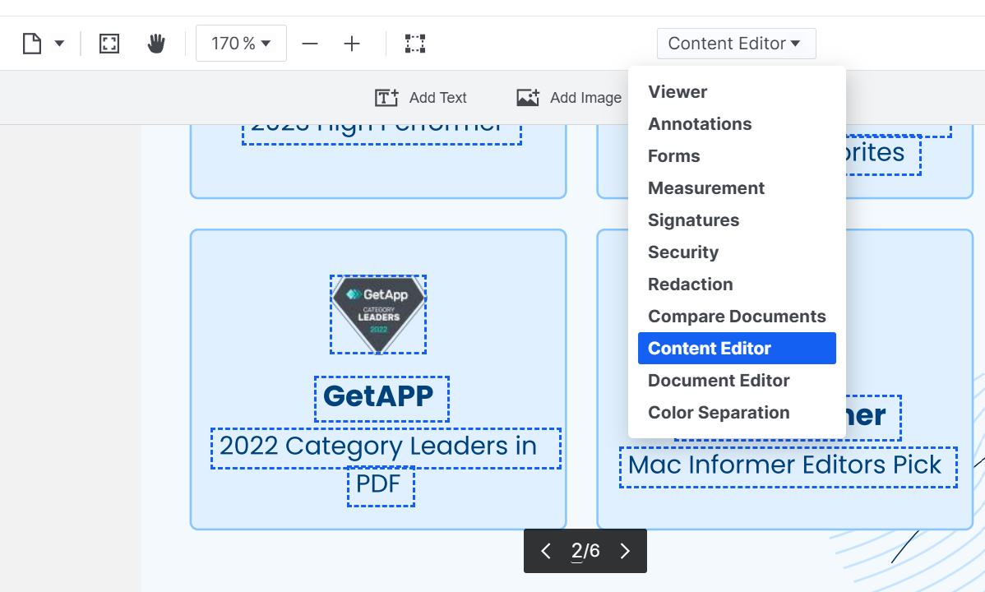
Task: Zoom in with the plus button
Action: coord(352,44)
